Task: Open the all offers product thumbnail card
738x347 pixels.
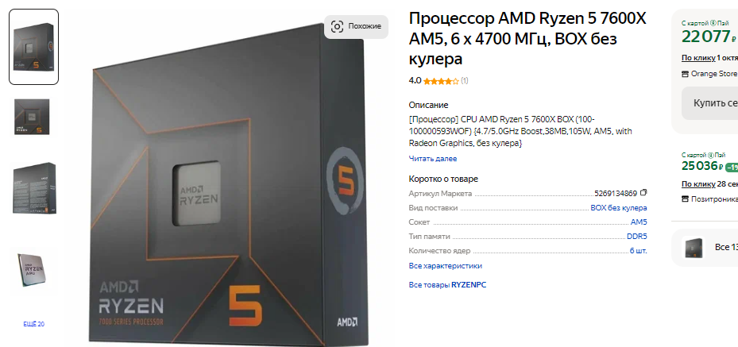Action: [x=694, y=247]
